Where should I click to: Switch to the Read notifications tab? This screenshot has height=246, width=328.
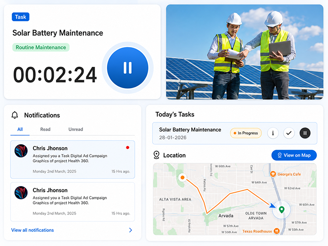[x=45, y=129]
